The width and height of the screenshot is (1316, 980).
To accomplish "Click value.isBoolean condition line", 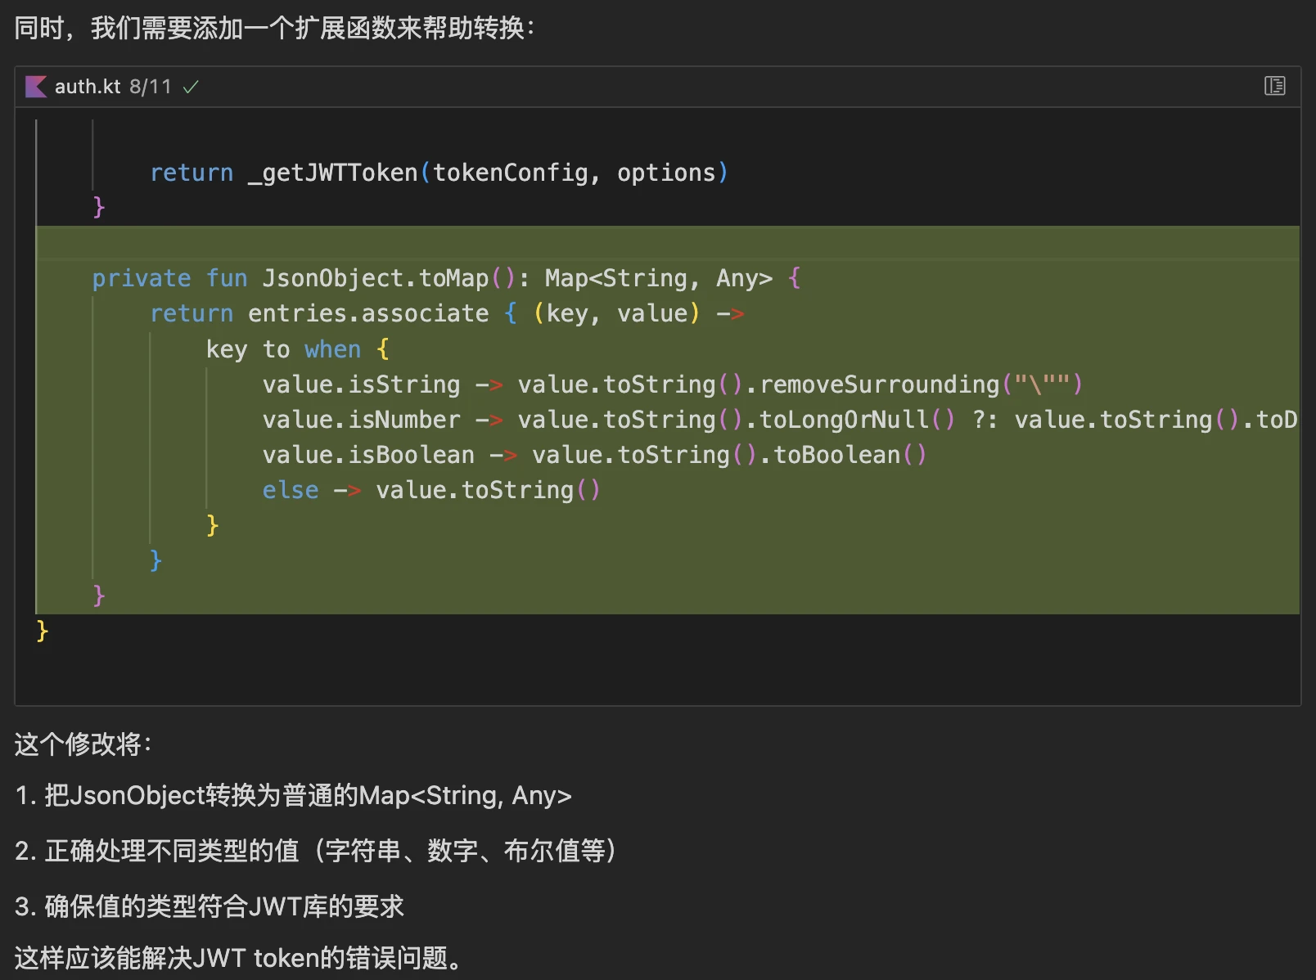I will pos(368,455).
